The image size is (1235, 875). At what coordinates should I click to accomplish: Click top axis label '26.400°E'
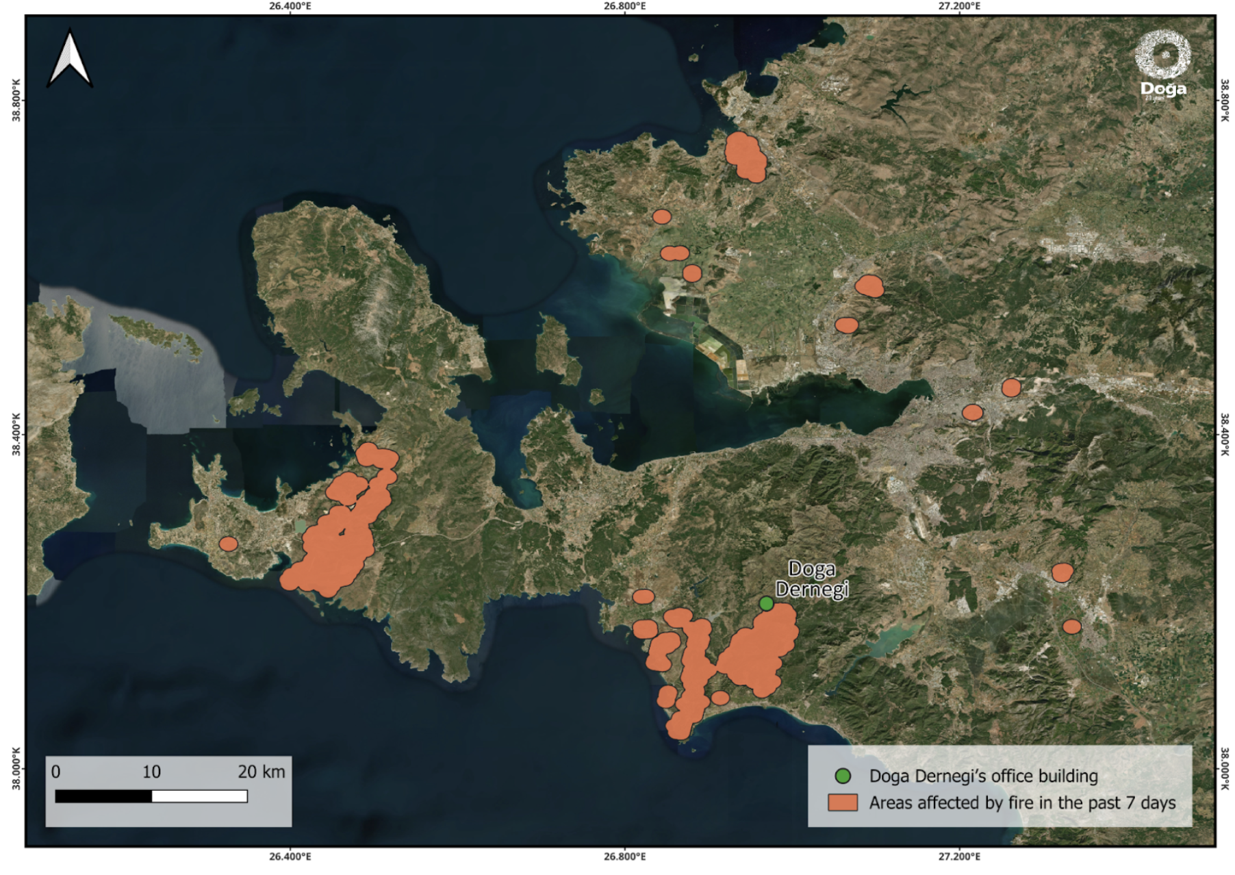290,6
